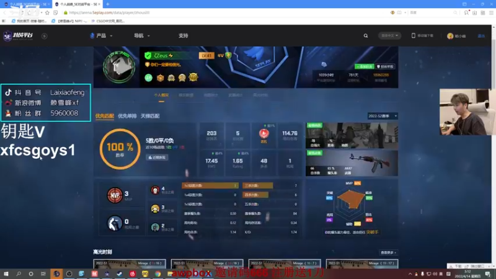Click the teal character icon with count 2
This screenshot has height=279, width=496.
[x=155, y=227]
